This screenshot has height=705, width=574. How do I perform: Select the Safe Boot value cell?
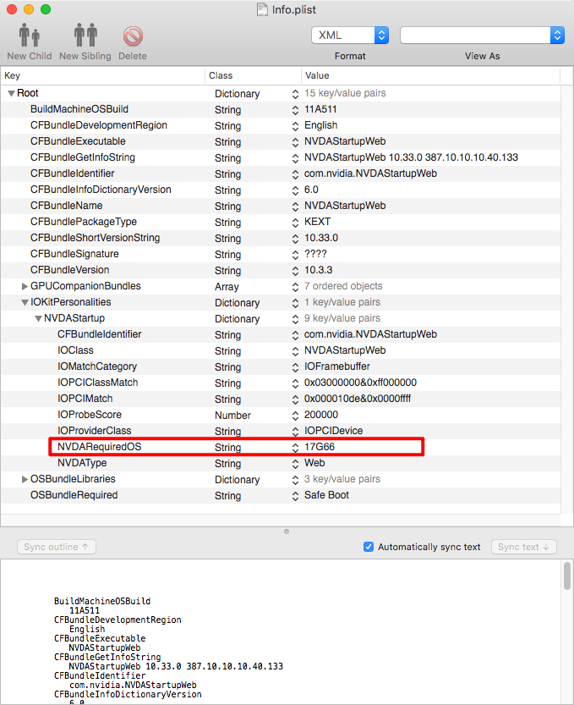tap(326, 495)
